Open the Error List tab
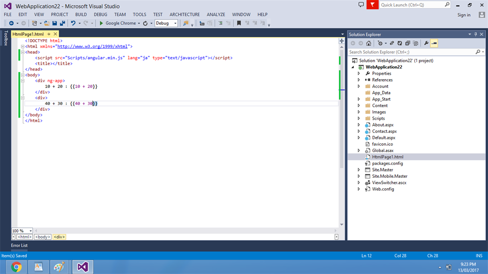 20,245
